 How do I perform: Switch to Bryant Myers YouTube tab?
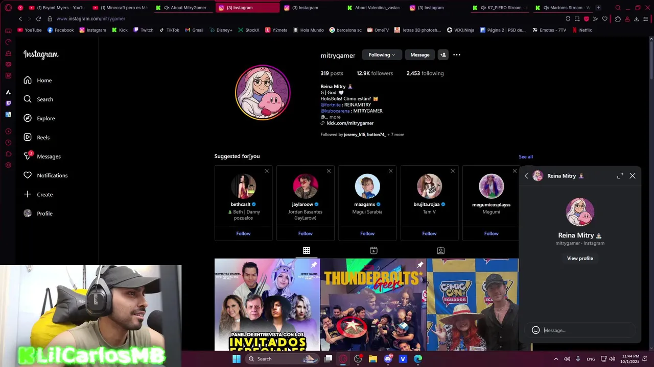(x=57, y=8)
